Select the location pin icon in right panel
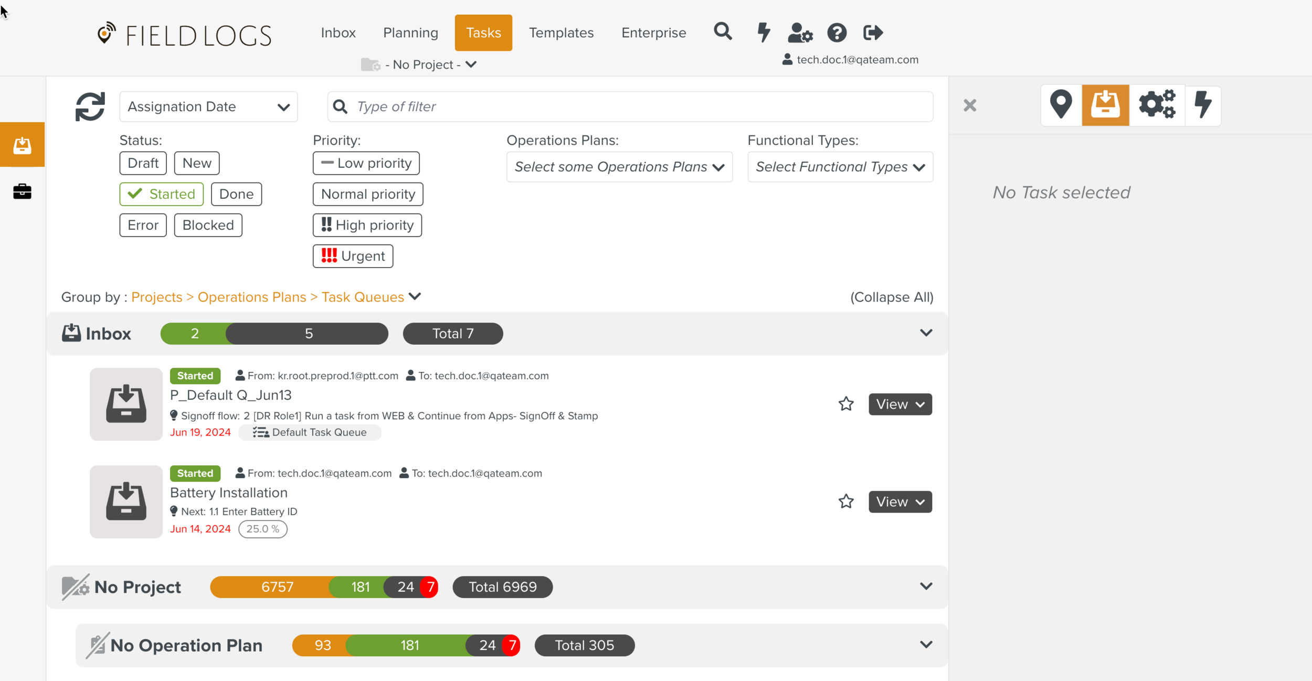Image resolution: width=1312 pixels, height=681 pixels. point(1061,105)
